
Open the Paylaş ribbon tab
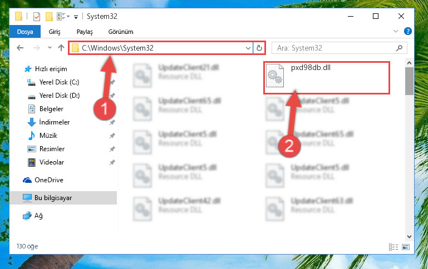click(85, 32)
